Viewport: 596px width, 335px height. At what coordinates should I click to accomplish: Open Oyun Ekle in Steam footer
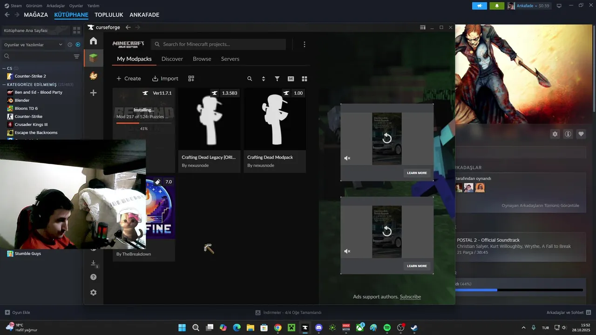(x=17, y=313)
